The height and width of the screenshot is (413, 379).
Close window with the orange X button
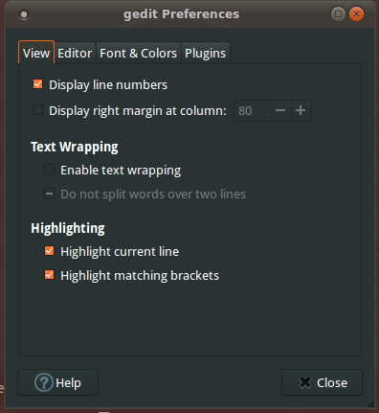(356, 14)
